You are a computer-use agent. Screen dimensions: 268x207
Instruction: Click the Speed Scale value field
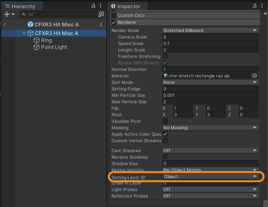coord(210,43)
